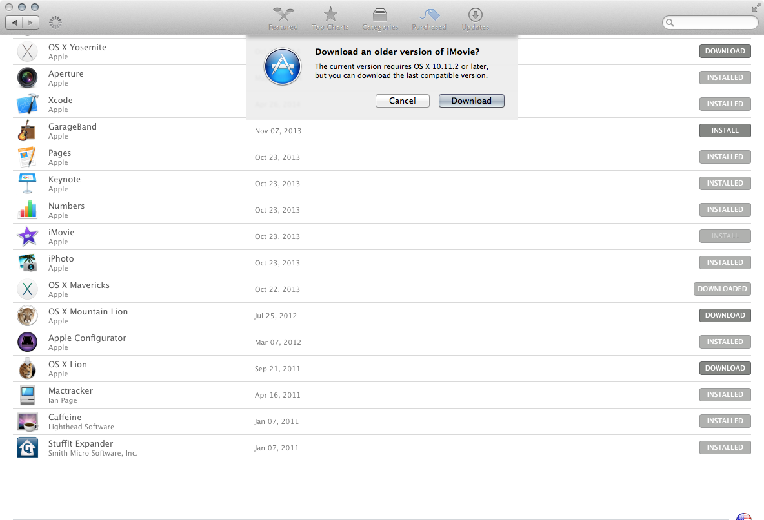Open the Updates tab

tap(476, 19)
